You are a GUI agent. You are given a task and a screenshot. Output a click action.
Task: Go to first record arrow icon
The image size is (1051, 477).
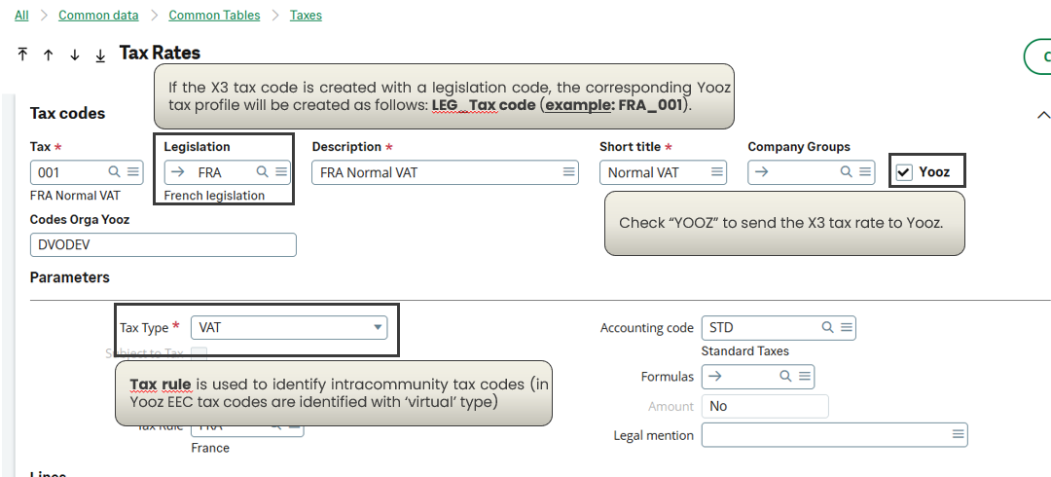click(22, 55)
